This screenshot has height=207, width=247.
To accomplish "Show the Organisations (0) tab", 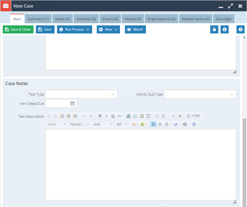I will (x=161, y=19).
